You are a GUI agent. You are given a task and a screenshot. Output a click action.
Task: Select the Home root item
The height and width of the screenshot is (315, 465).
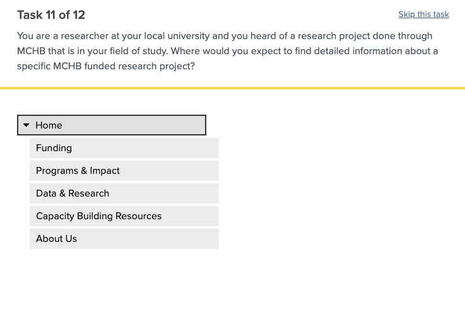[x=112, y=125]
